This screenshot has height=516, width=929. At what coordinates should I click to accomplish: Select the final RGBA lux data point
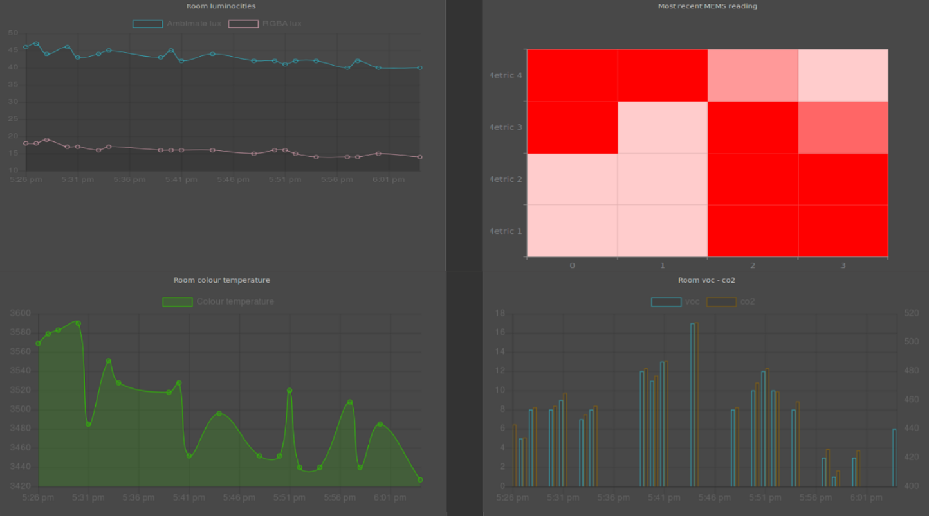pos(420,157)
